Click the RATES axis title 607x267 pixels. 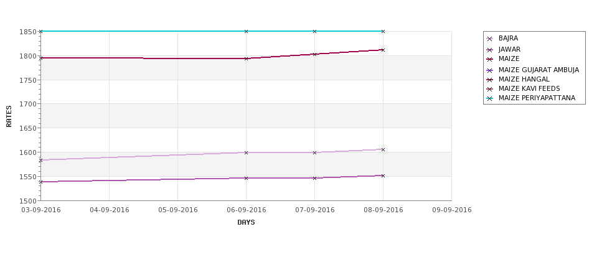(x=9, y=116)
